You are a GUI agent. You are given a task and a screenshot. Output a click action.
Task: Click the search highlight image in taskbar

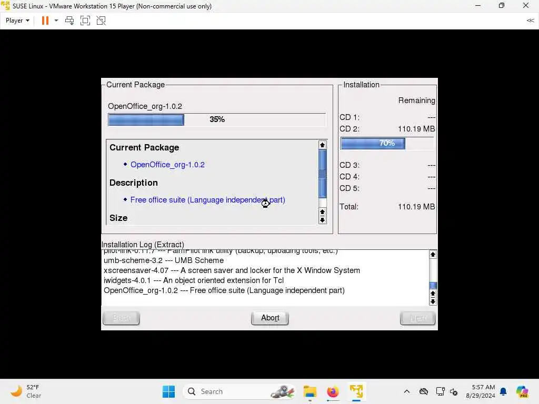tap(282, 391)
